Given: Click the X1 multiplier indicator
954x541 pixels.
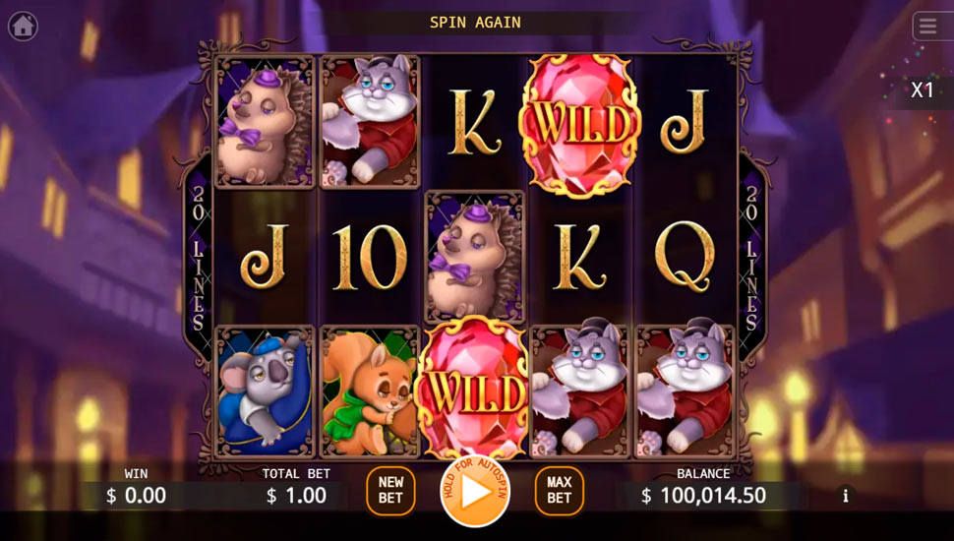Looking at the screenshot, I should point(922,90).
